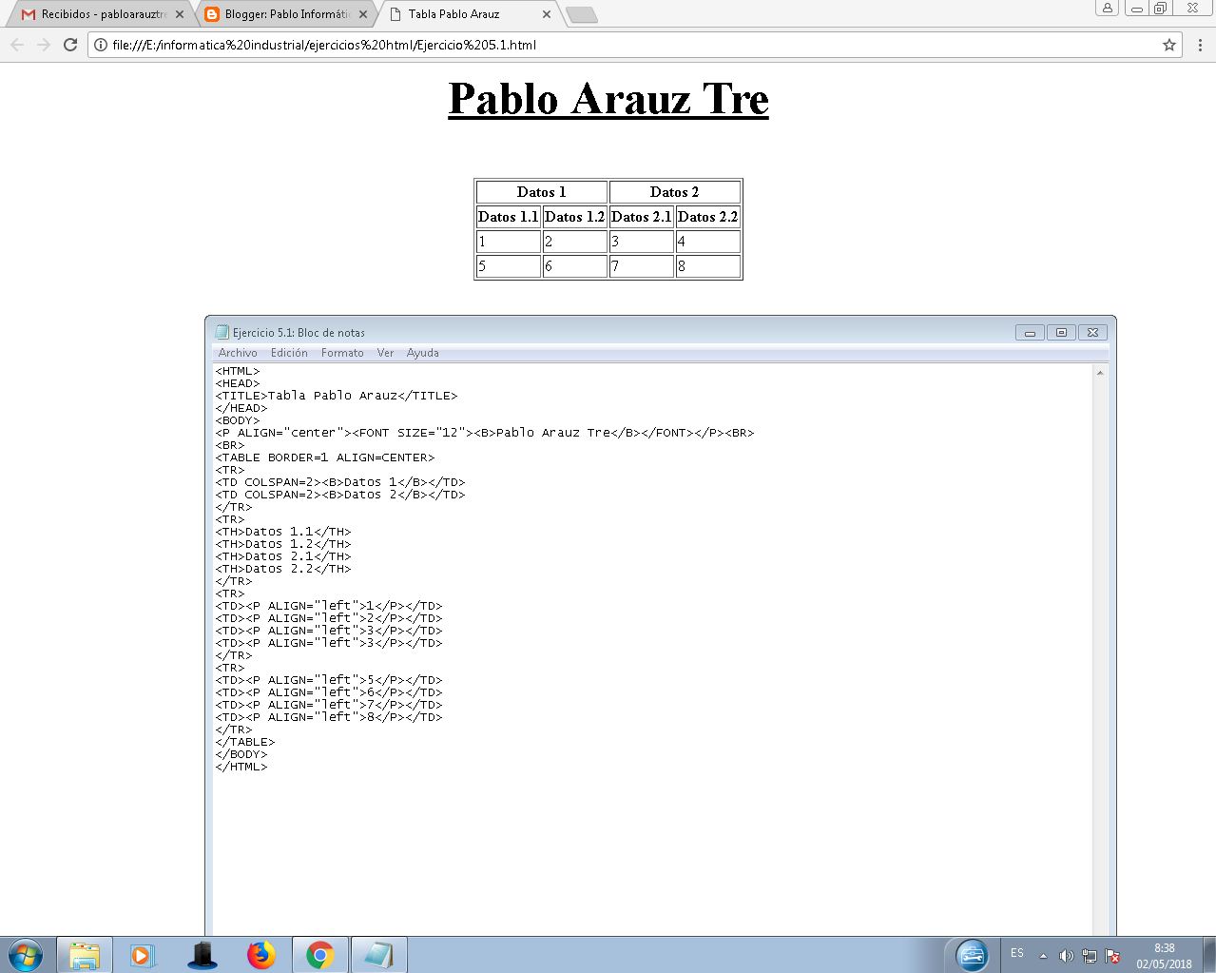
Task: Click the browser back navigation button
Action: coord(16,45)
